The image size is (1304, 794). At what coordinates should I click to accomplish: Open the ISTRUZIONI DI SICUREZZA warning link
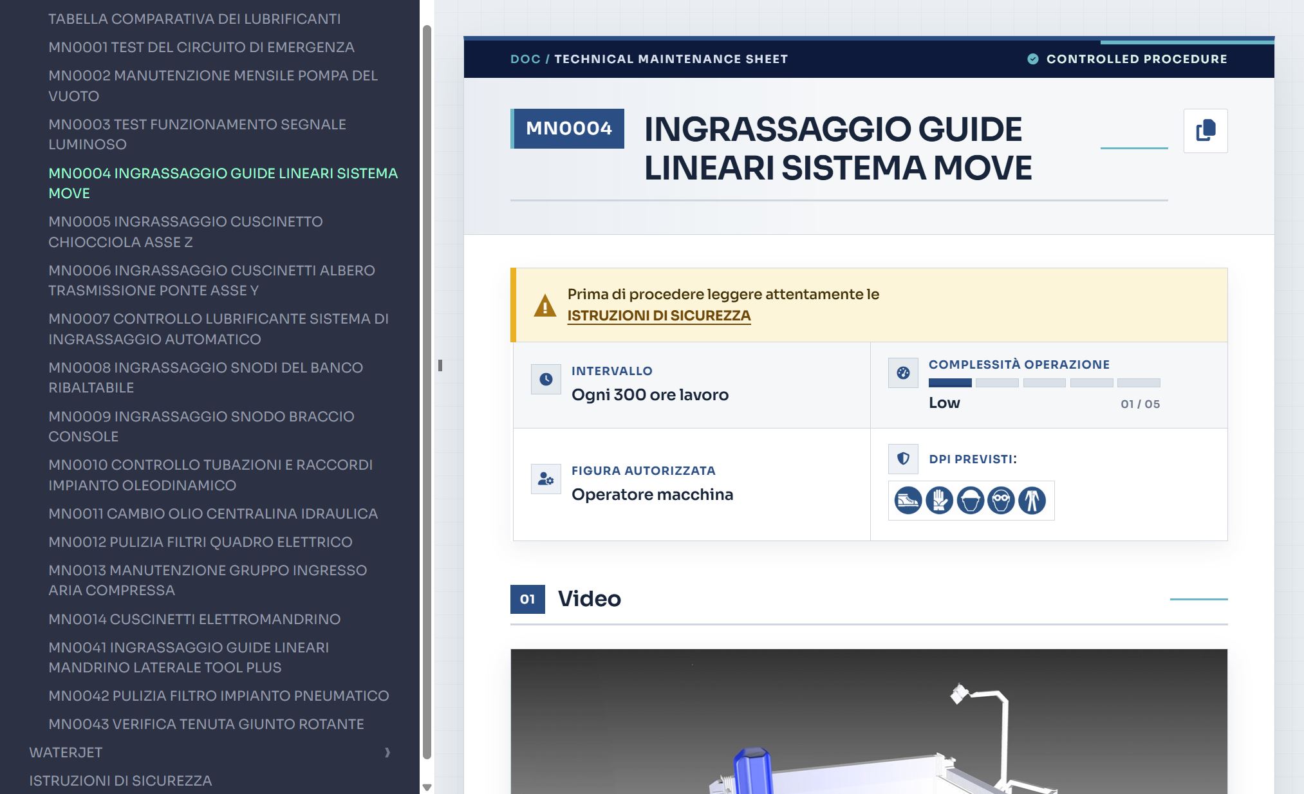(x=659, y=315)
